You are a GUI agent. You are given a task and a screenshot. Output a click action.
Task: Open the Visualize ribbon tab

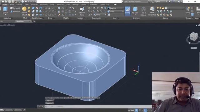tap(34, 5)
